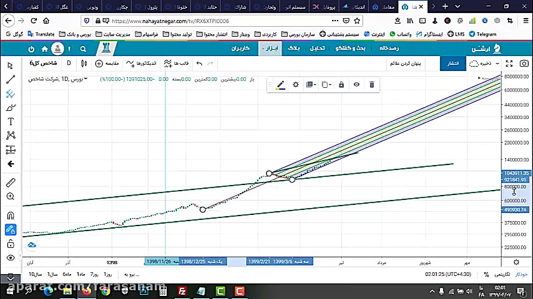Toggle stay in drawing mode

pos(11,230)
